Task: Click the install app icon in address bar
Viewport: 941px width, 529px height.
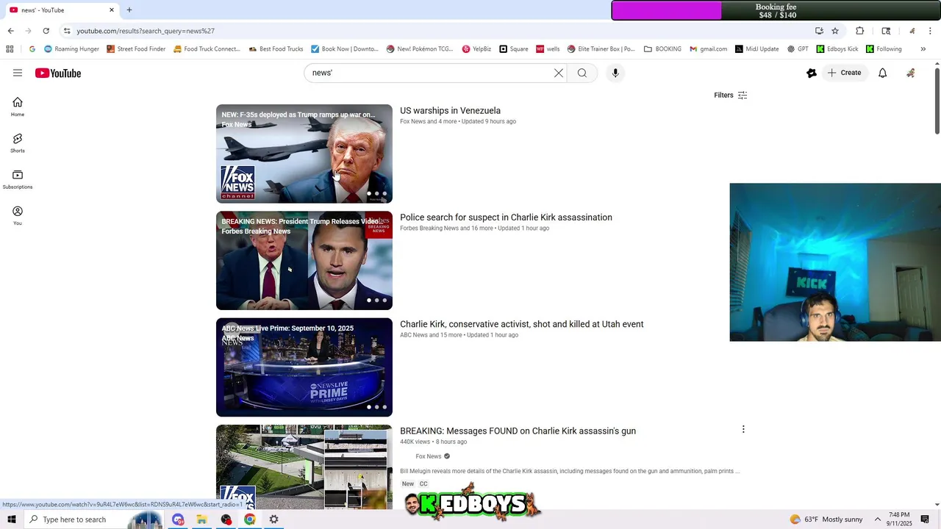Action: (819, 31)
